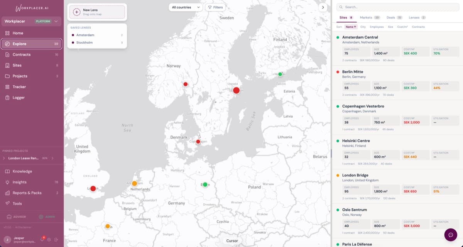Sort sites by Employees
463x247 pixels.
click(377, 27)
